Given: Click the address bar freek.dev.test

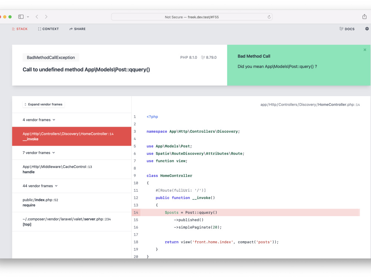Looking at the screenshot, I should [192, 17].
